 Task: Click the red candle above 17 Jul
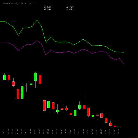click(89, 112)
